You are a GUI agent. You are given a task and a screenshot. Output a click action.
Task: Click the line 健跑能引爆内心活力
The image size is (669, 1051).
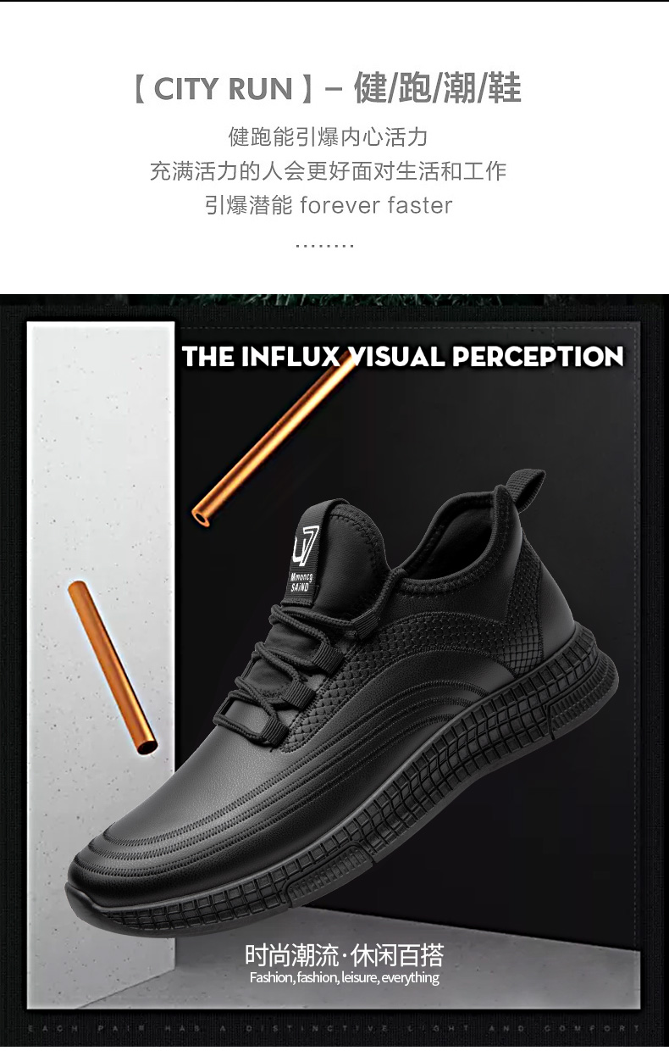point(328,136)
